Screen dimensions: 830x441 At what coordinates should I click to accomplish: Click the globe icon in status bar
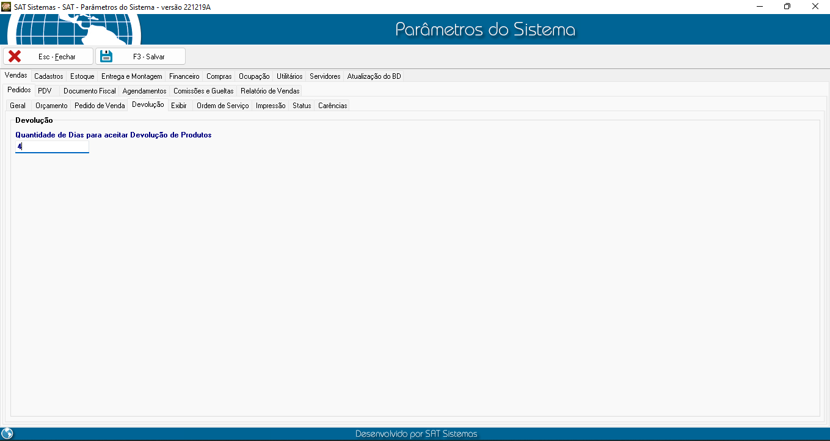(x=7, y=434)
